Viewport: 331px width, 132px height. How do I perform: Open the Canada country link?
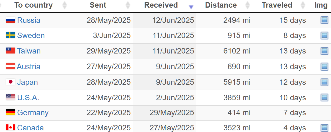pyautogui.click(x=30, y=128)
